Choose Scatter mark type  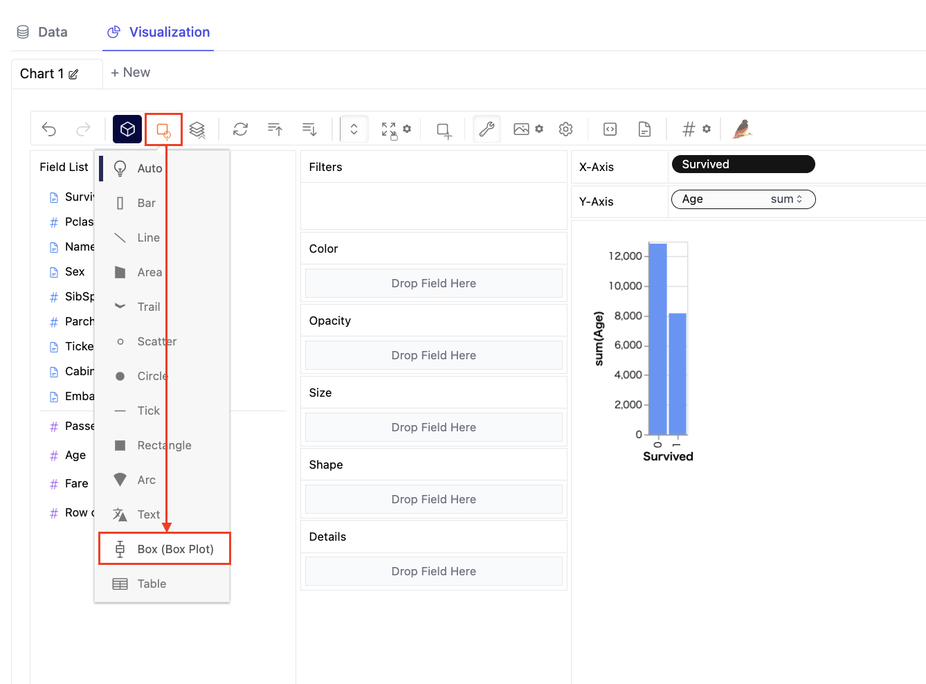click(x=162, y=341)
